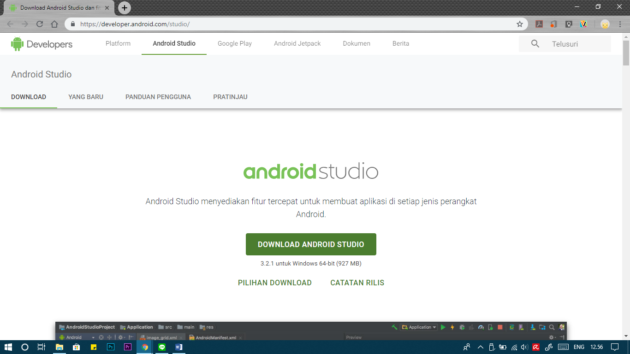Screen dimensions: 630x354
Task: Click the browser forward arrow
Action: click(x=25, y=24)
